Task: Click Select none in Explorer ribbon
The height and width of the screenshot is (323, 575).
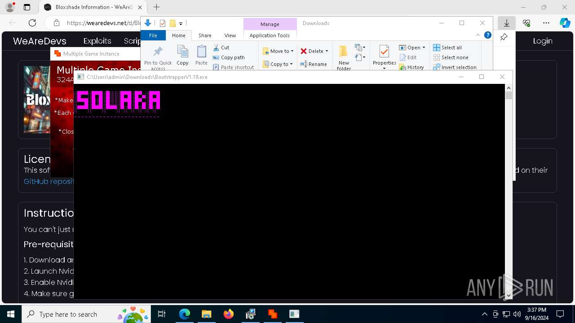Action: pyautogui.click(x=451, y=57)
